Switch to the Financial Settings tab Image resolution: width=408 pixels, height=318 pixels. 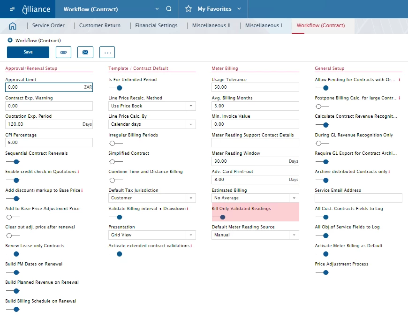[x=156, y=25]
